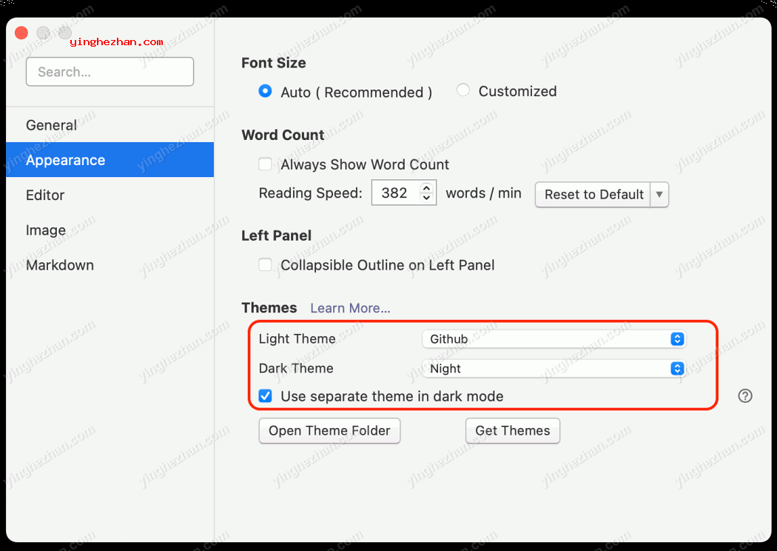Choose the Customized font size option

(x=463, y=90)
